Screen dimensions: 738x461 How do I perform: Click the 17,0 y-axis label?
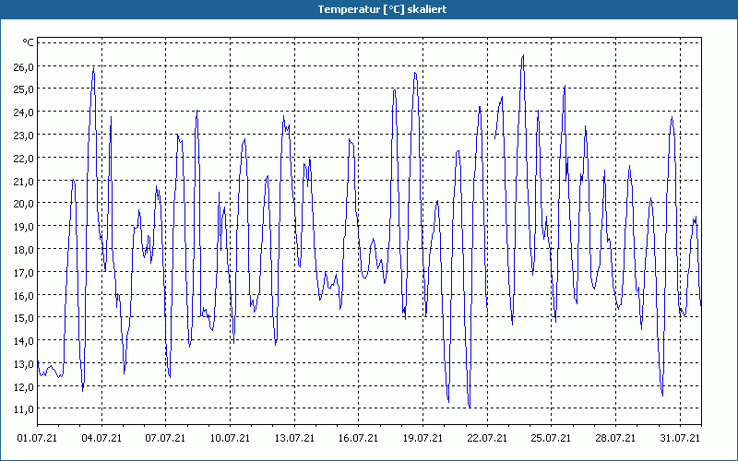point(24,272)
